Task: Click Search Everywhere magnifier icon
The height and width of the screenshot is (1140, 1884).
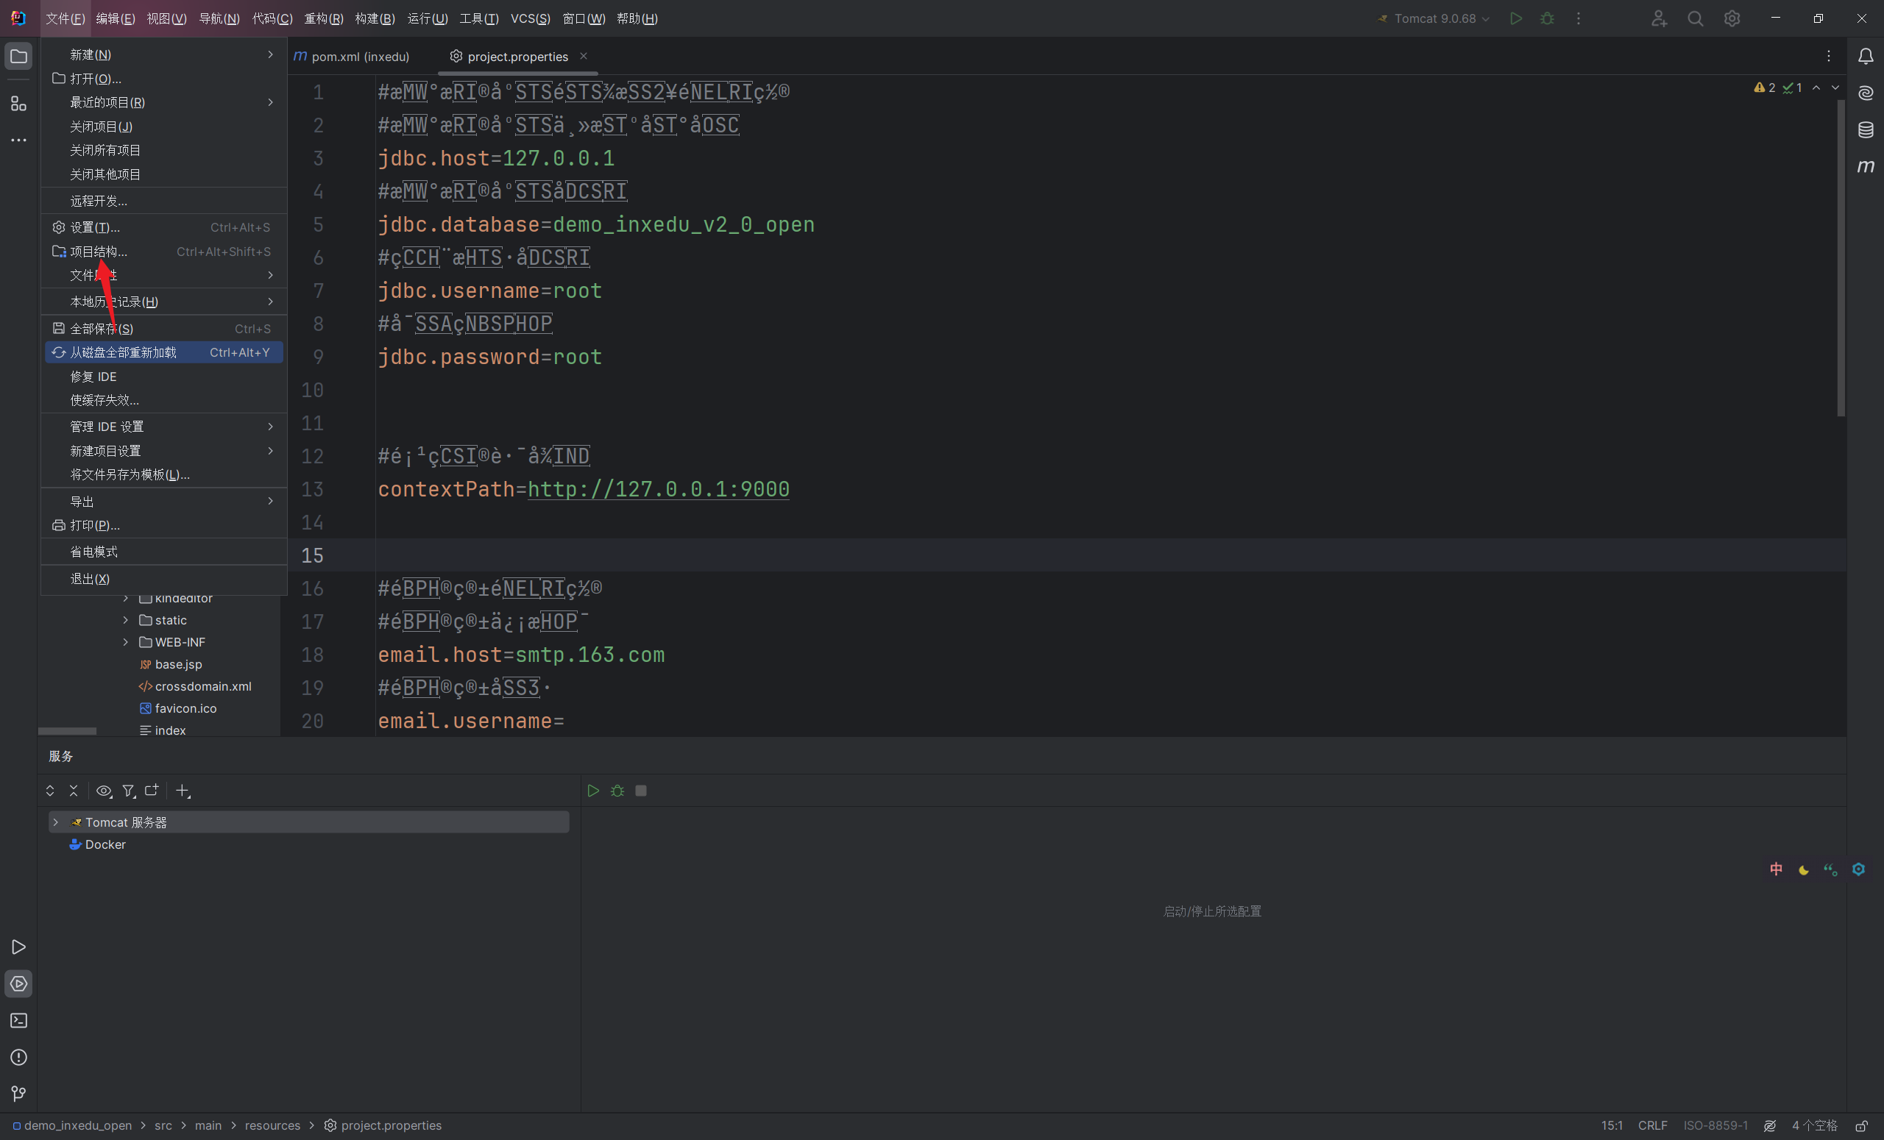Action: pos(1695,18)
